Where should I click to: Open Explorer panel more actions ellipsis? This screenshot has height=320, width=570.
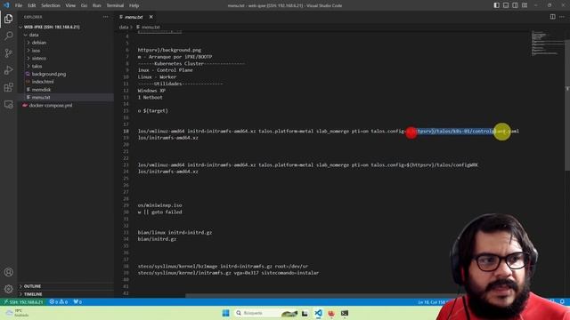[105, 17]
